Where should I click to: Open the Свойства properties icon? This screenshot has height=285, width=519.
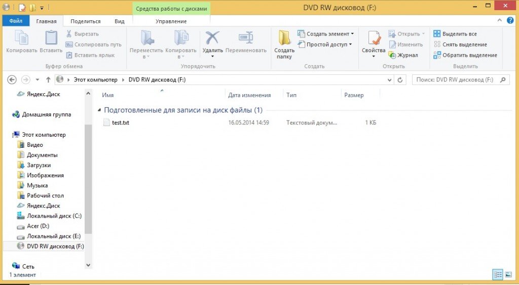coord(374,37)
